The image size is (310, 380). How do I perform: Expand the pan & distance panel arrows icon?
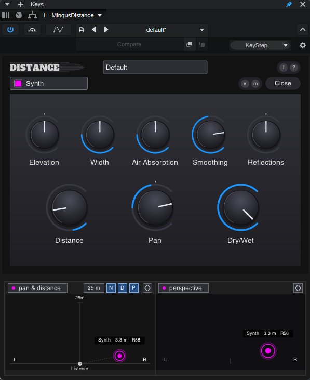tap(147, 288)
